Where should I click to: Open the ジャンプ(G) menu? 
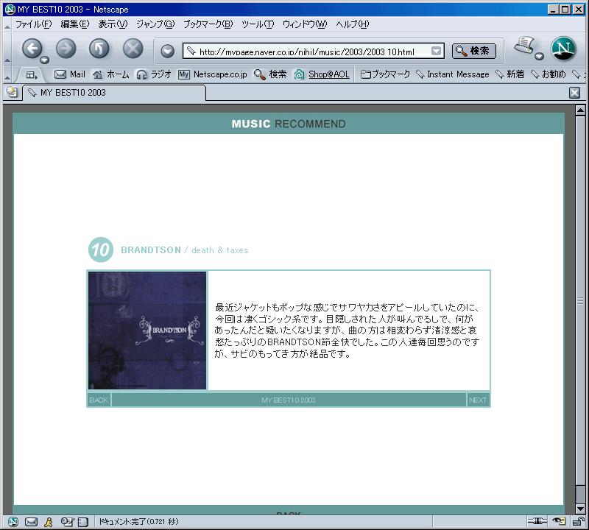pyautogui.click(x=155, y=24)
